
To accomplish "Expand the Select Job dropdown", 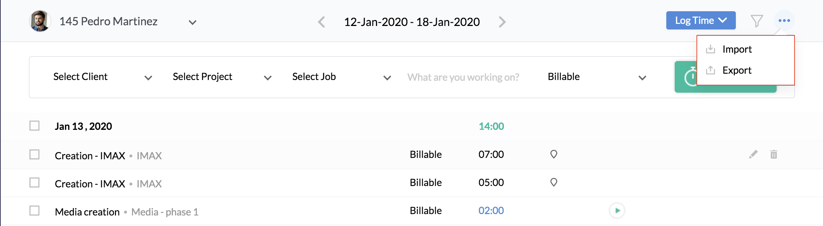I will point(341,77).
